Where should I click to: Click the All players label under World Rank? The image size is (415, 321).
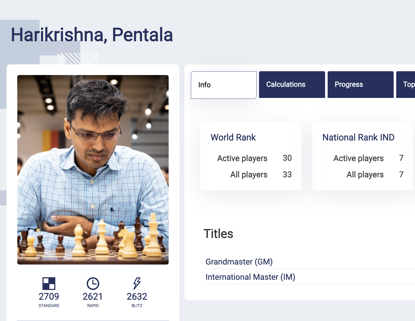[249, 175]
